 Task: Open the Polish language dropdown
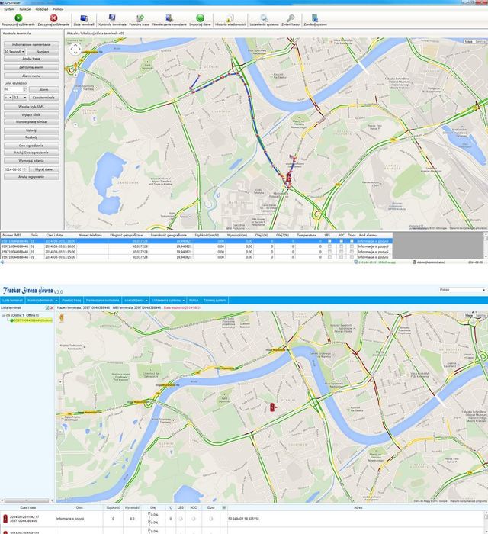(x=461, y=290)
